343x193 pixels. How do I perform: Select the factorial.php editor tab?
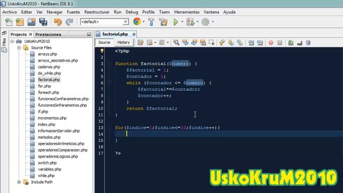115,34
